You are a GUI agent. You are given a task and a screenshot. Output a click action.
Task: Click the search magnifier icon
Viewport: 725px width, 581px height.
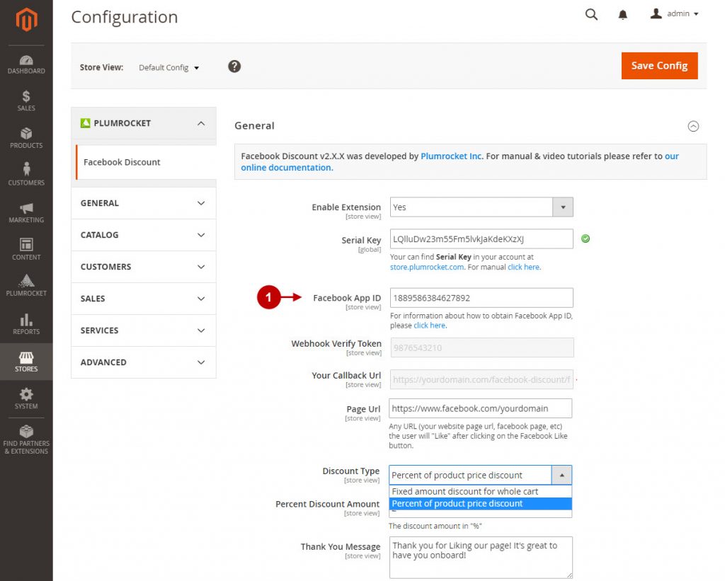[591, 14]
